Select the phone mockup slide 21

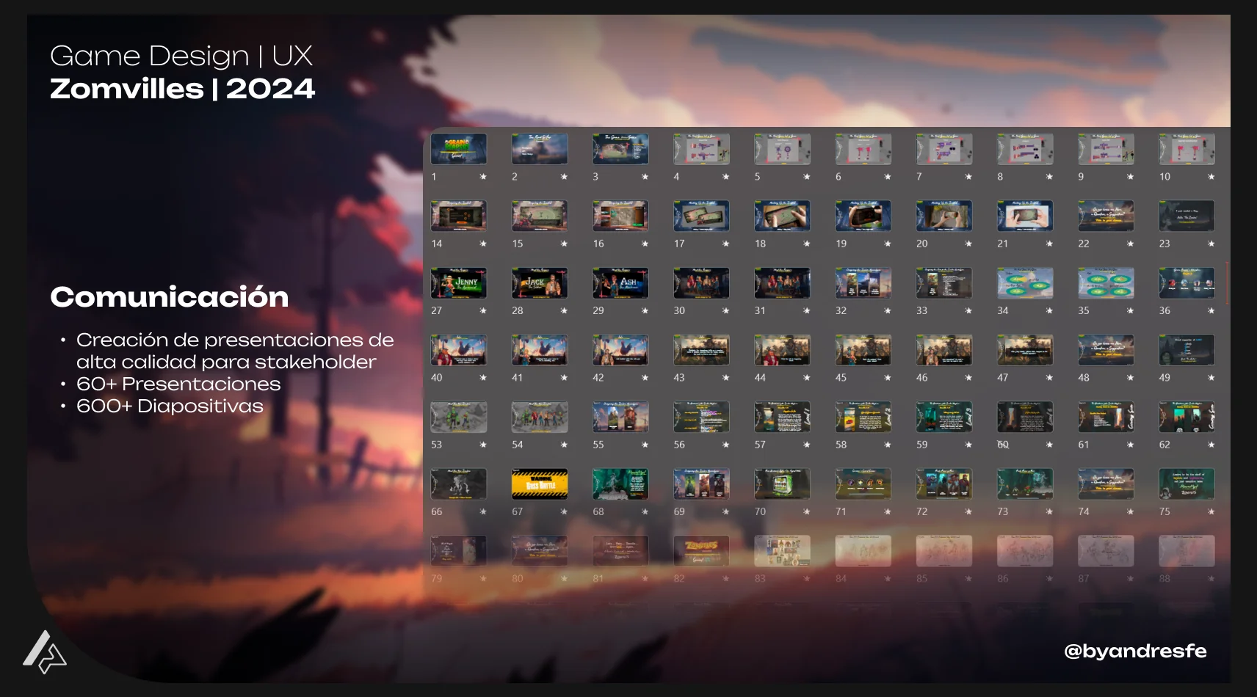[x=1025, y=216]
